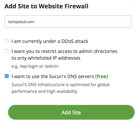Enable restrict access to admin directories checkbox
This screenshot has height=122, width=137.
7,51
